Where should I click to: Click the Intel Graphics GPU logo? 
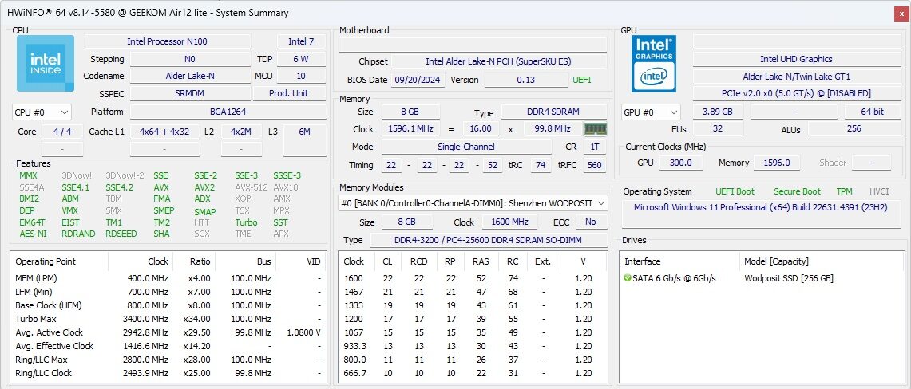654,63
